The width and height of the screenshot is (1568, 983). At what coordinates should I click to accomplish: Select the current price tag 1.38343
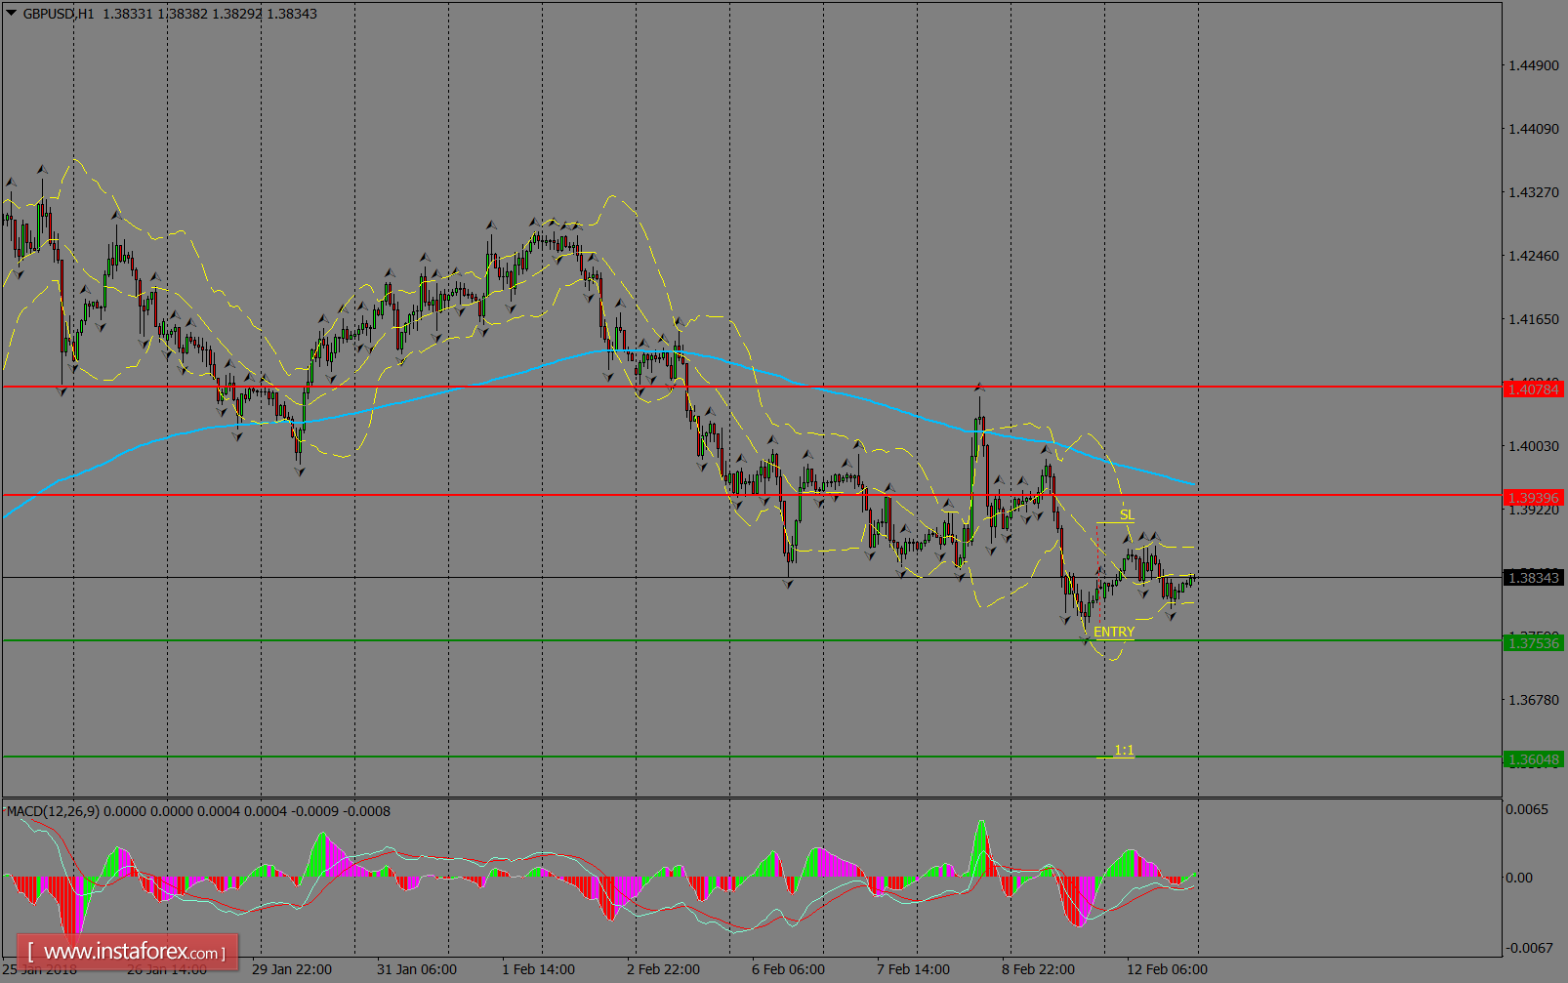click(1533, 578)
